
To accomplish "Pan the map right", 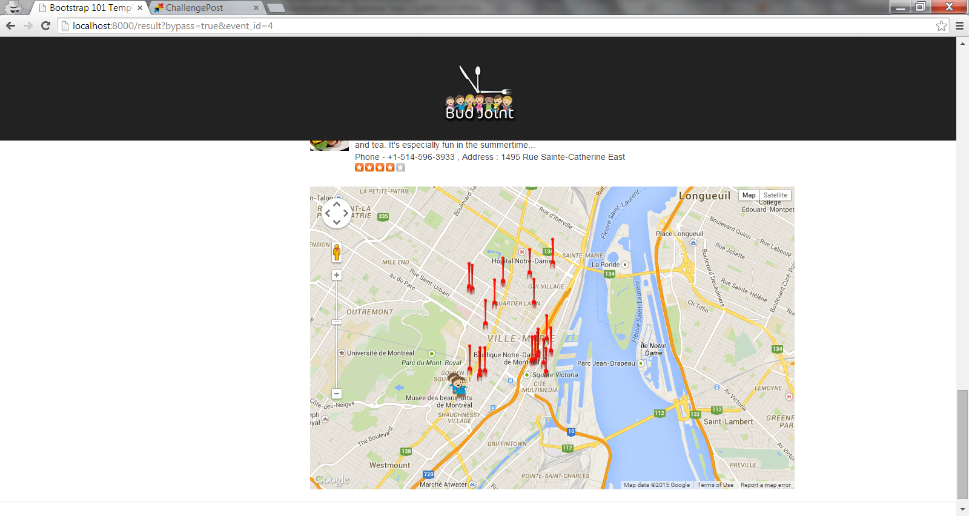I will 346,213.
